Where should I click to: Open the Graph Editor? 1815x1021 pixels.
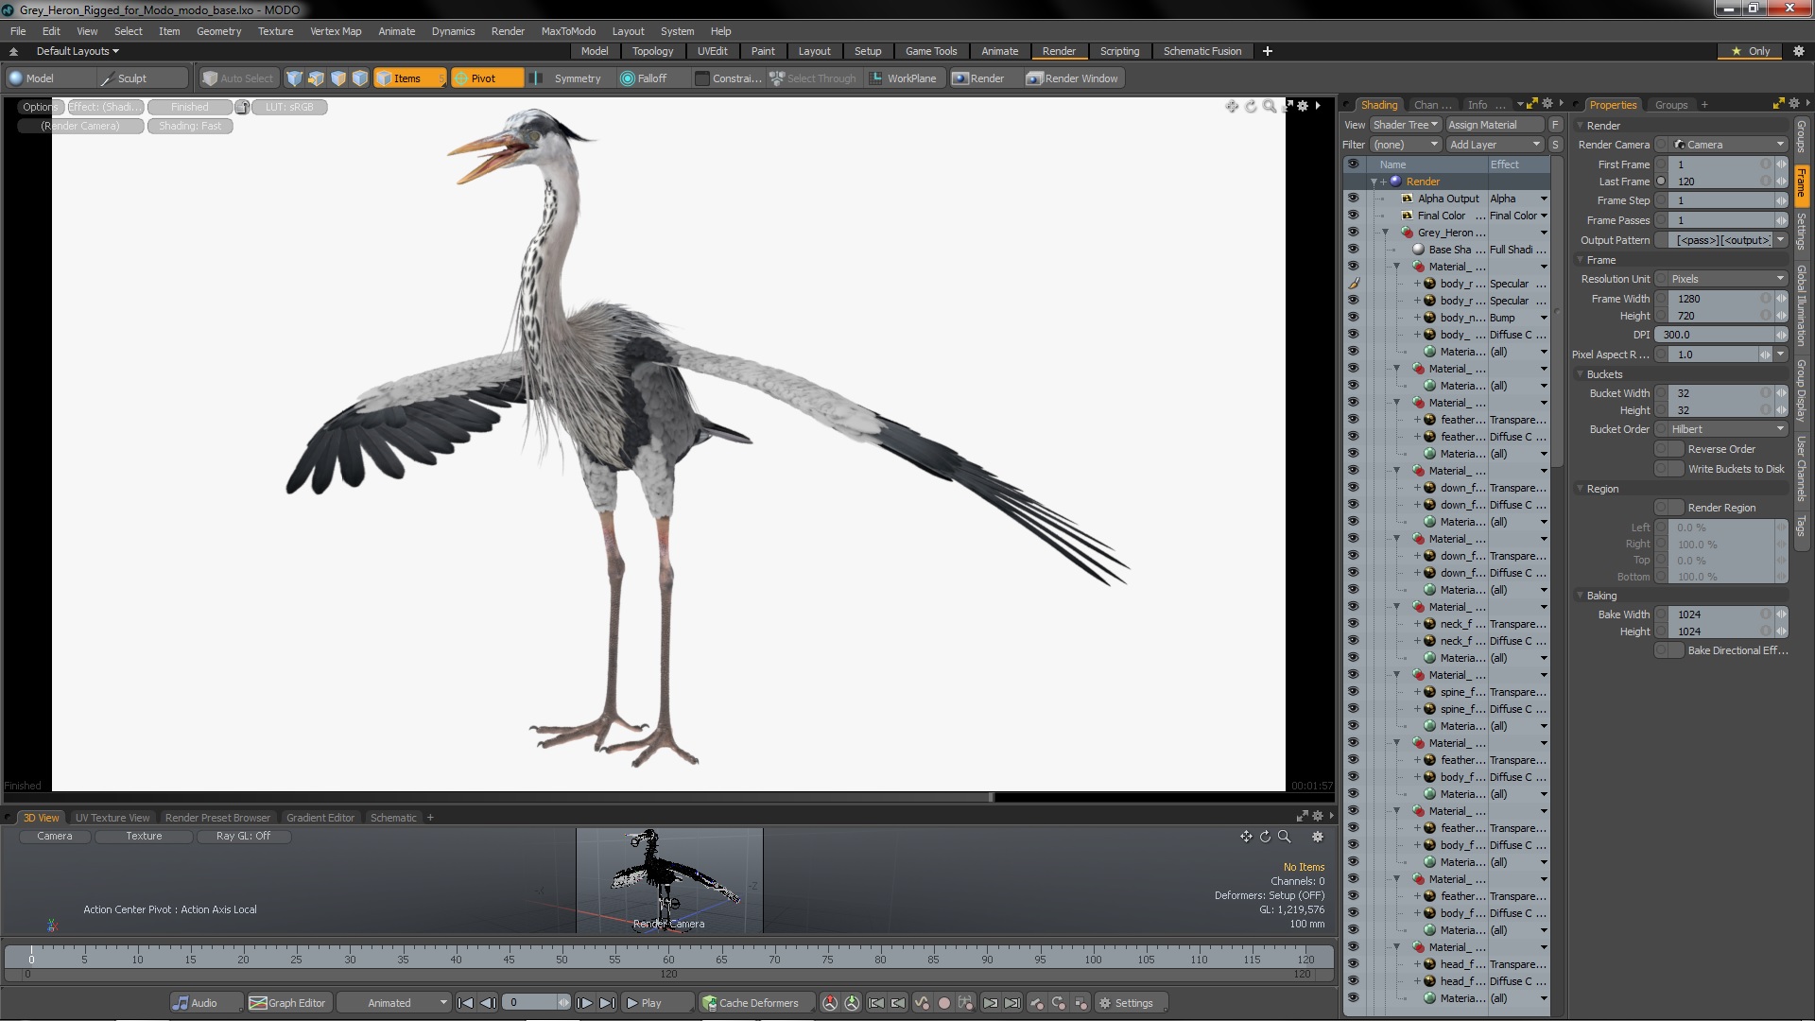click(287, 1003)
